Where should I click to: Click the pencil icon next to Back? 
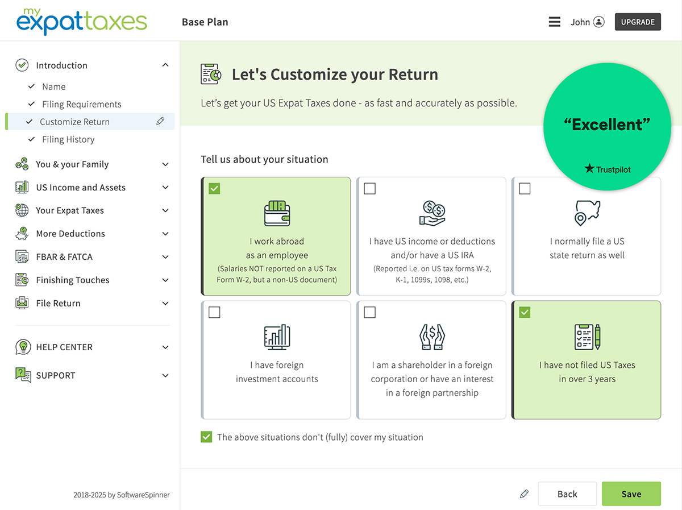[x=524, y=494]
